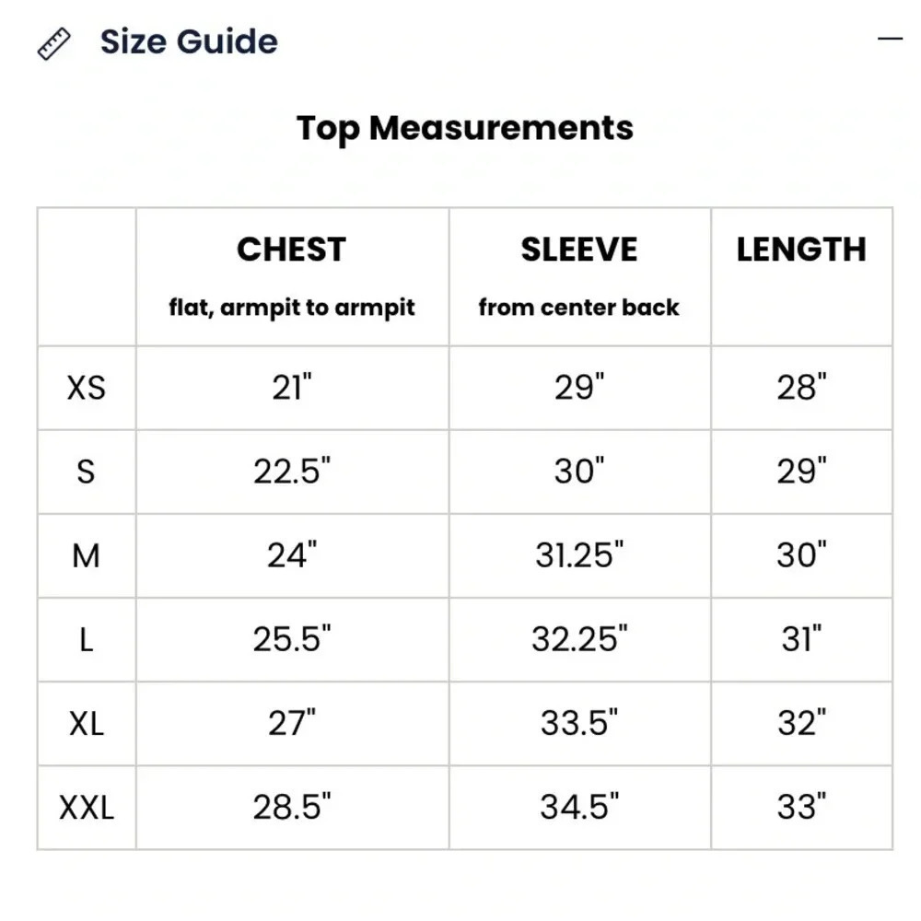Select the SLEEVE column header
The image size is (921, 921).
point(579,249)
